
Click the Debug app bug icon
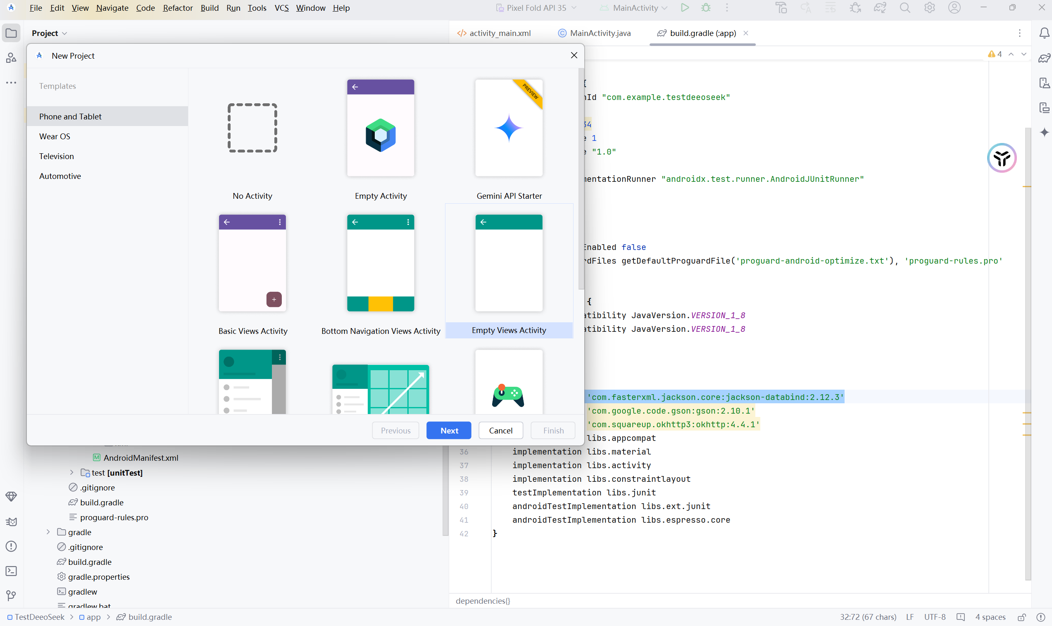coord(706,7)
